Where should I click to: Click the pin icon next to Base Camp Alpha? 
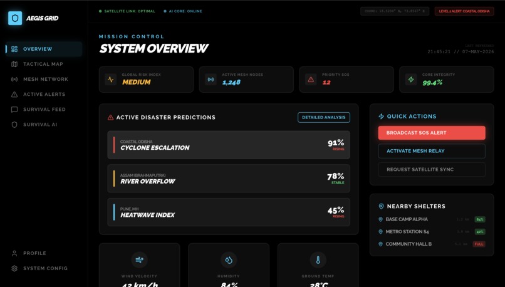(x=380, y=219)
